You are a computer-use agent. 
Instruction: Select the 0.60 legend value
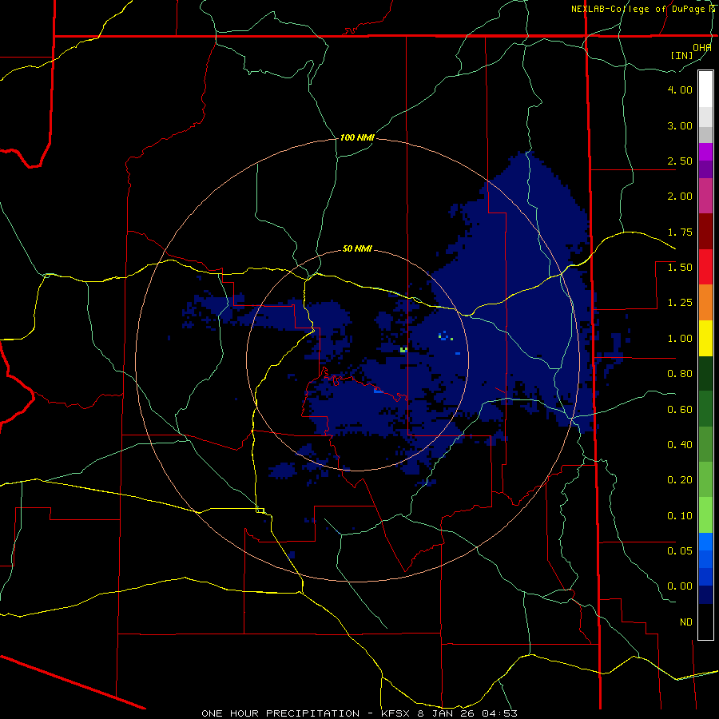(680, 410)
